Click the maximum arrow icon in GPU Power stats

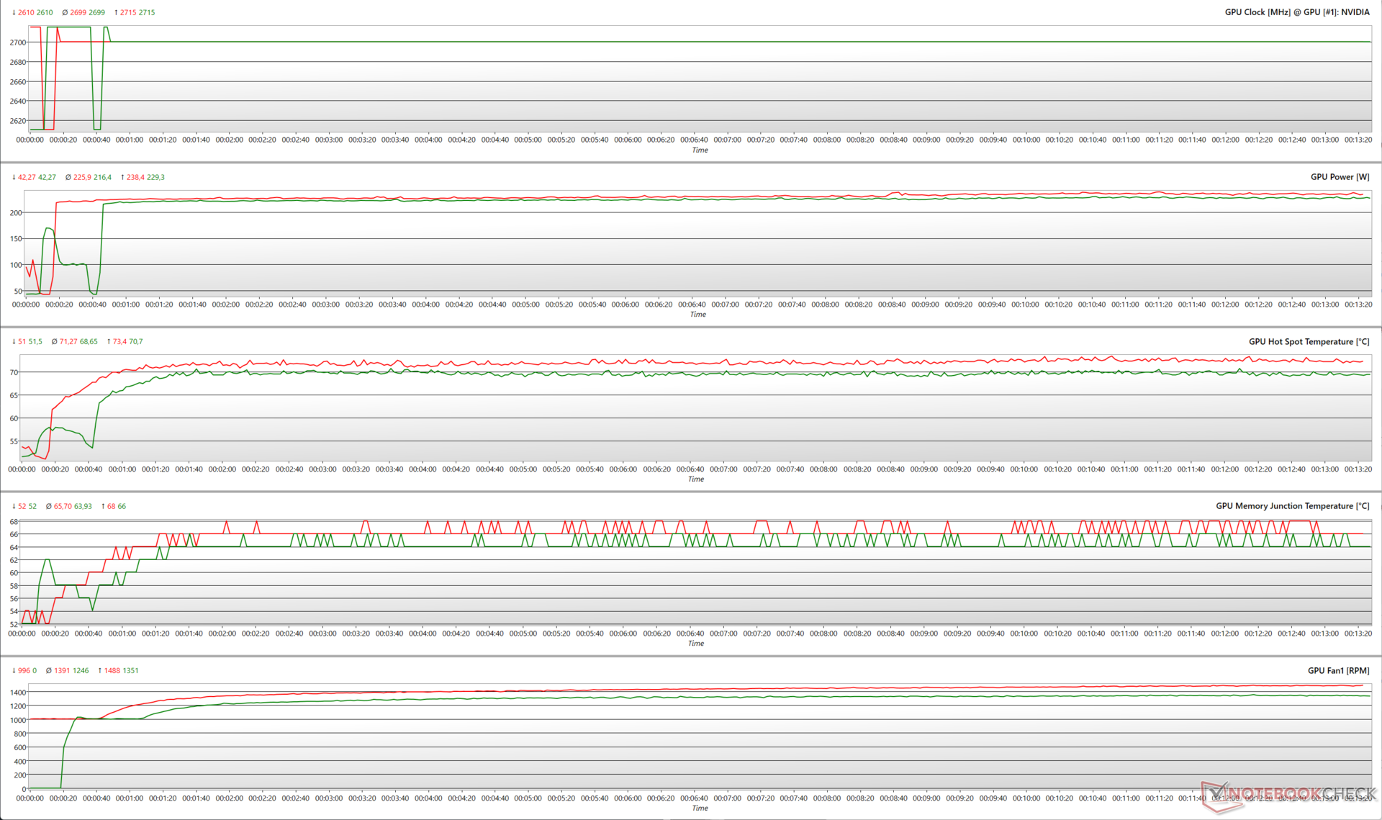(123, 177)
